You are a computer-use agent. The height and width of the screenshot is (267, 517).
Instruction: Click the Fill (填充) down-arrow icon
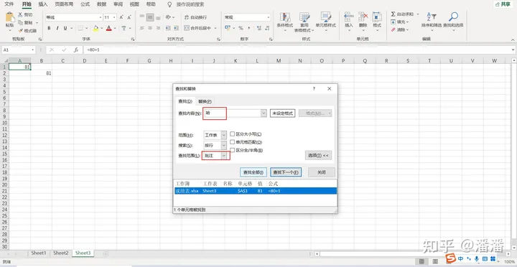pyautogui.click(x=393, y=22)
